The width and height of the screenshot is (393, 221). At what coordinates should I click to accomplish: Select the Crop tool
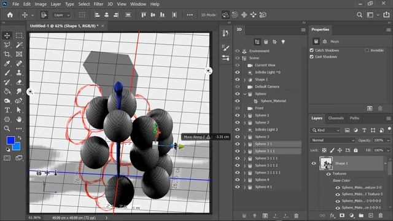coord(7,54)
